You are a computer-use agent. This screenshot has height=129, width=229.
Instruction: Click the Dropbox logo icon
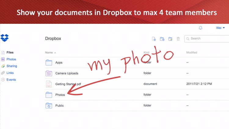pos(5,38)
